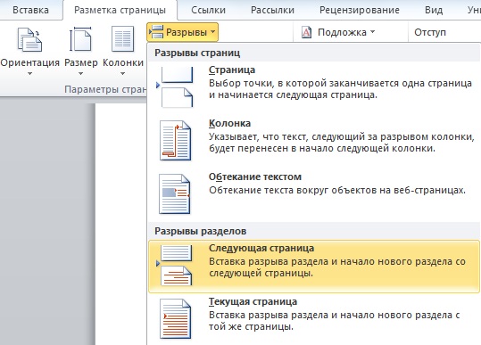Click the Отступ label in ribbon
Screen dimensions: 481x345
tap(430, 32)
